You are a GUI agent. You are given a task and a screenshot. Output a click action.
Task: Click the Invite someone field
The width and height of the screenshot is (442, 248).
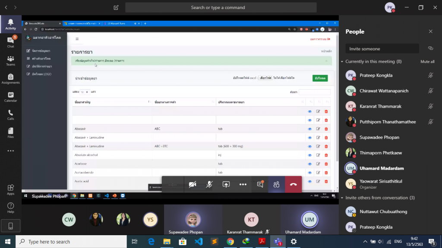(382, 49)
